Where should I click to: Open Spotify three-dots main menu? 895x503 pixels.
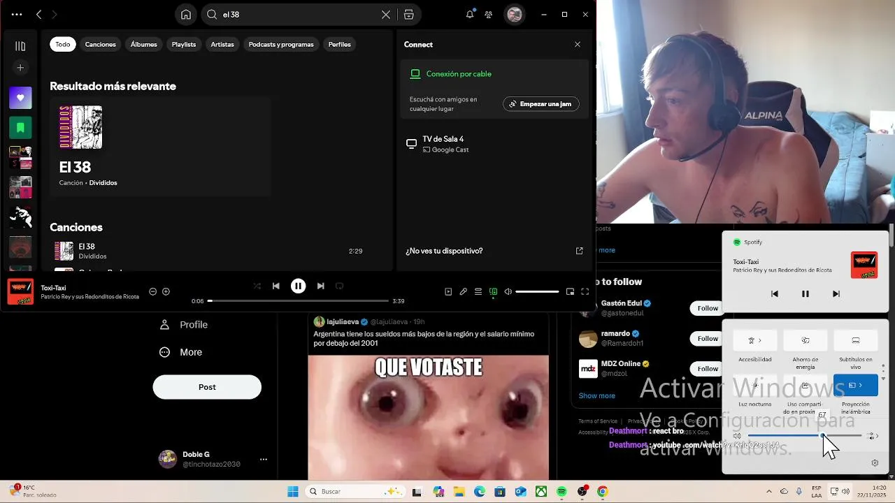point(17,14)
